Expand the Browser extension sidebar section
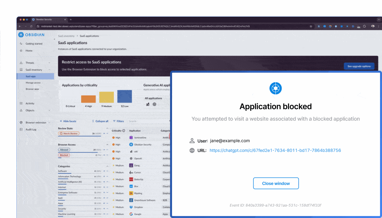This screenshot has height=218, width=382. tap(49, 123)
